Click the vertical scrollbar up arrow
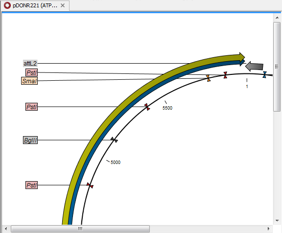Image resolution: width=282 pixels, height=233 pixels. coord(277,18)
